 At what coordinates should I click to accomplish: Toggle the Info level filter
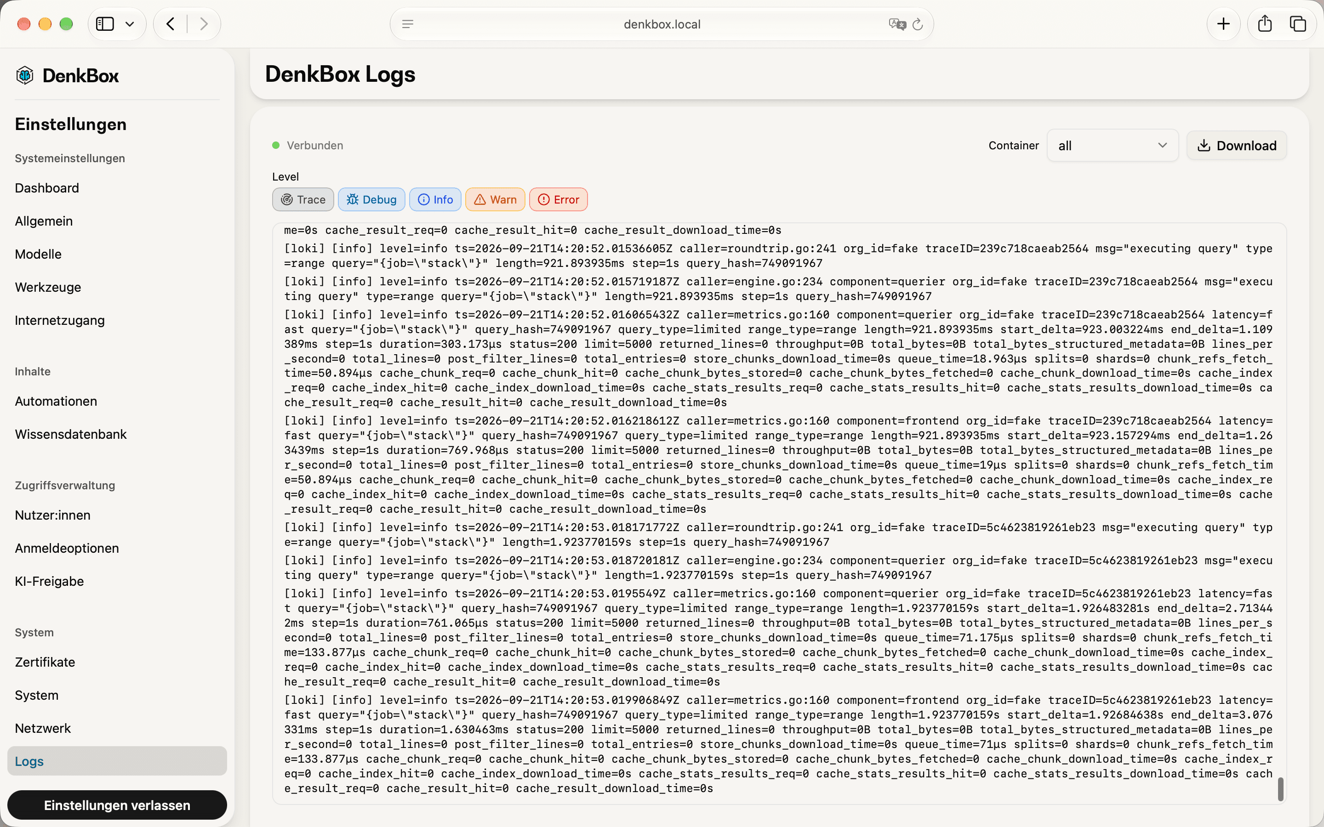tap(435, 200)
